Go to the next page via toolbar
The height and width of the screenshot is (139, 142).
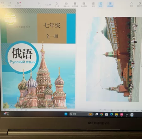pos(57,5)
